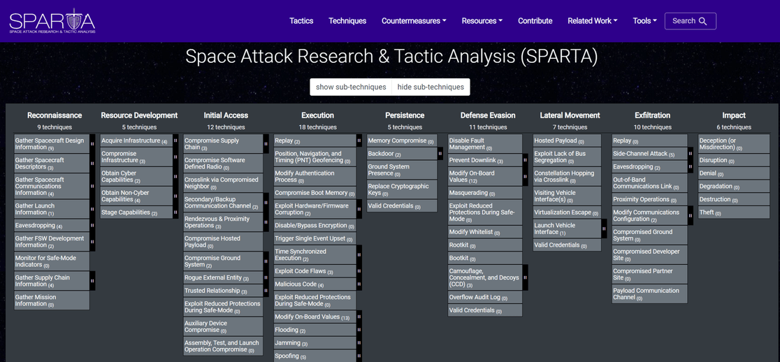Expand Malicious Code sub-techniques handle
Viewport: 780px width, 362px height.
[359, 284]
